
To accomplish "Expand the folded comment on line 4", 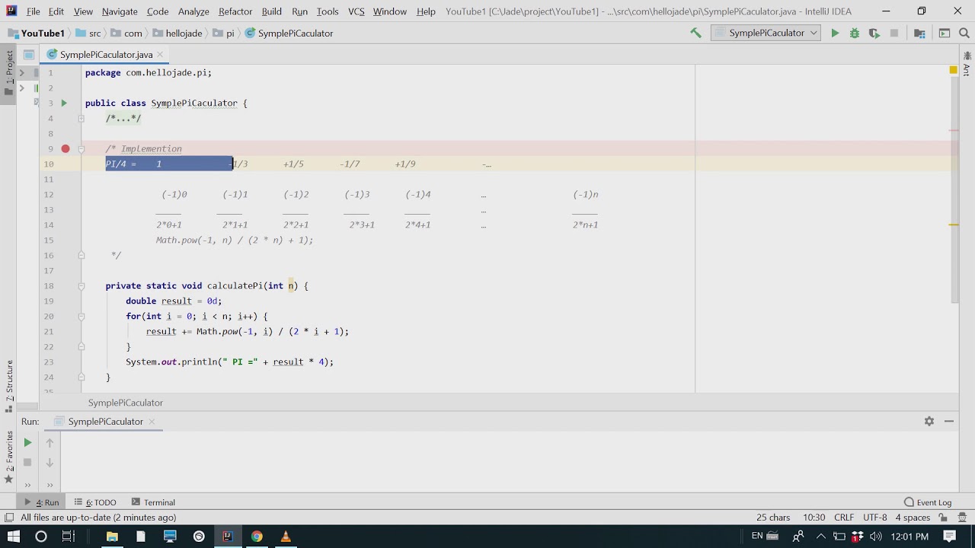I will tap(81, 118).
